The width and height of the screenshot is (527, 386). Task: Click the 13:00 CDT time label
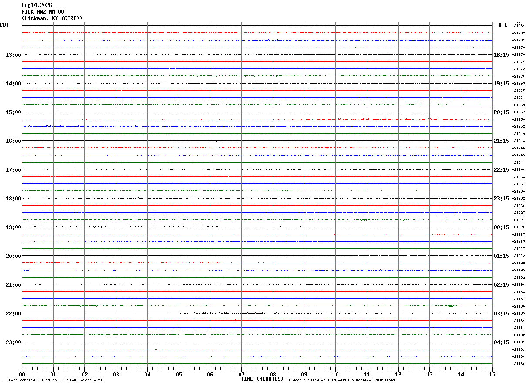click(14, 55)
